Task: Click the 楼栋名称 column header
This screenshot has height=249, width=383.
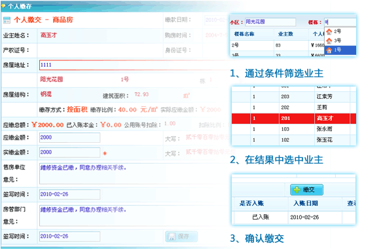Action: click(244, 34)
